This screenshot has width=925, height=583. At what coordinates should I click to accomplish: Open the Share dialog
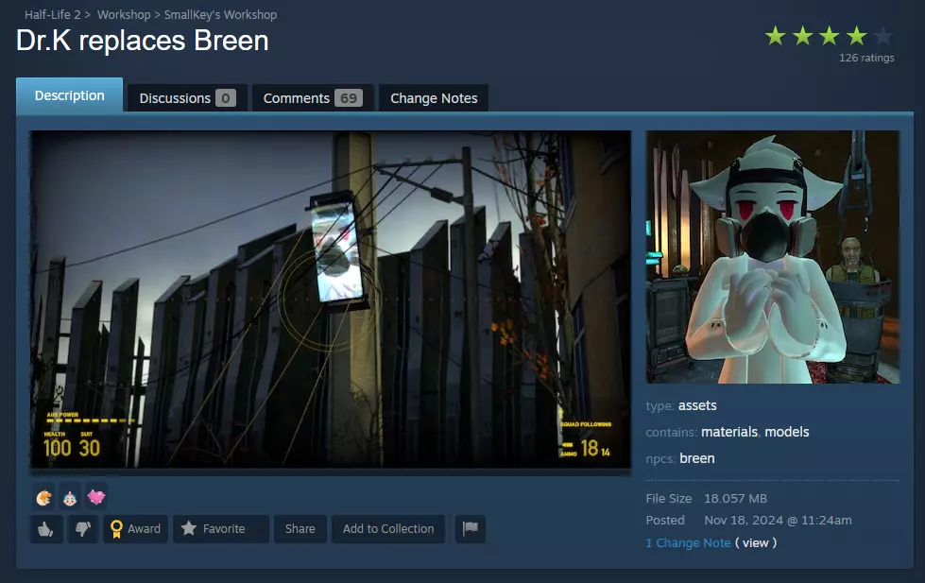[300, 529]
